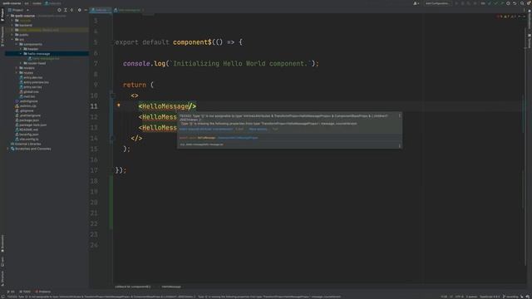532x299 pixels.
Task: Click the Git update project arrow icon
Action: pos(490,3)
